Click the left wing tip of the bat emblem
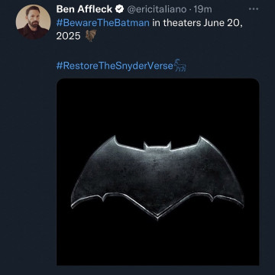275x275 pixels. point(74,204)
